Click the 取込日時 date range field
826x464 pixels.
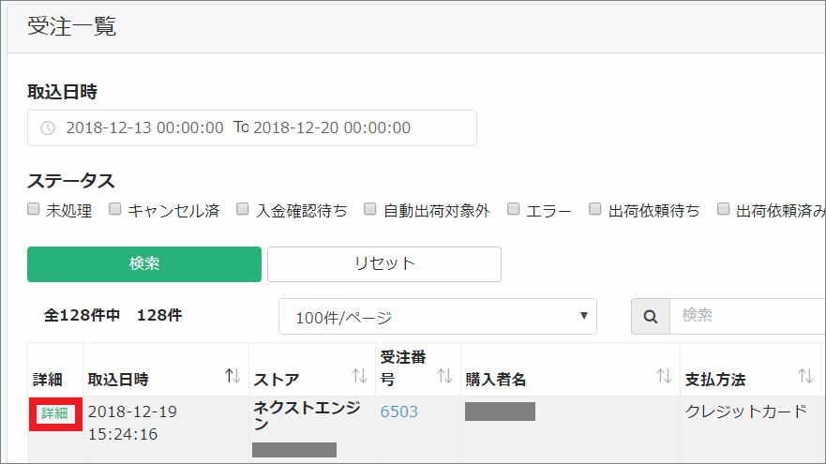(251, 128)
